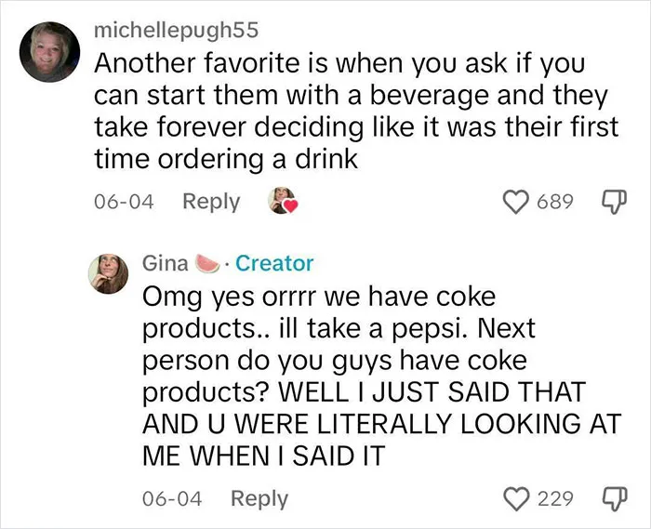Screen dimensions: 651x529
Task: Click the 06-04 date under michellepugh55's comment
Action: point(124,202)
